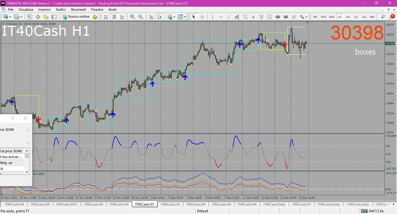Screen dimensions: 397x214
Task: Open a new chart with the toolbar icon
Action: pyautogui.click(x=6, y=17)
